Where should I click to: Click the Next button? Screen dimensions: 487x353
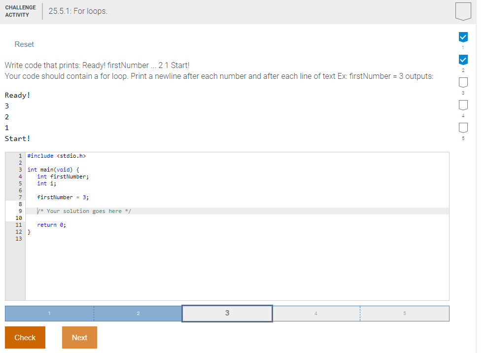(79, 337)
